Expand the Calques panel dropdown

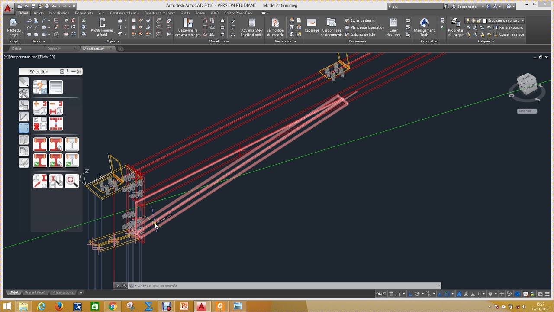[x=486, y=41]
